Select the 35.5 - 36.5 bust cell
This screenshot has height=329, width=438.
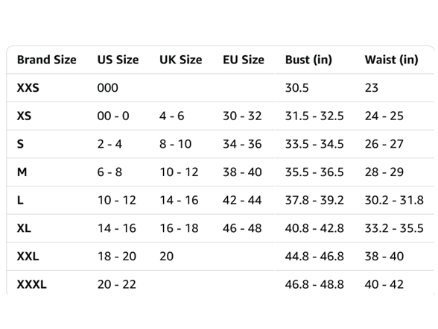[x=314, y=172]
